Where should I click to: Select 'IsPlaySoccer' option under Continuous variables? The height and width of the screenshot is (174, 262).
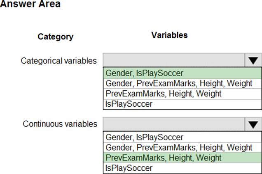(x=129, y=168)
